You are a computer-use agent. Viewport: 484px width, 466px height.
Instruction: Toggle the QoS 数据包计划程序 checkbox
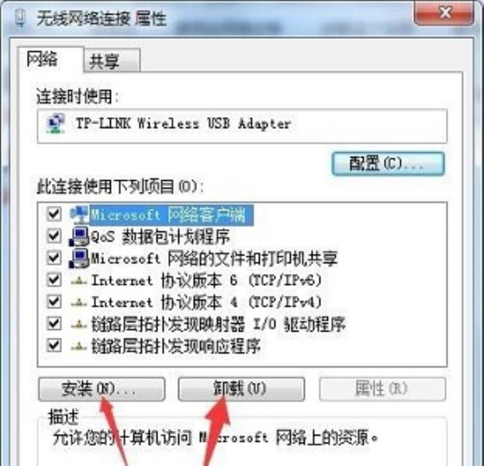click(x=54, y=236)
